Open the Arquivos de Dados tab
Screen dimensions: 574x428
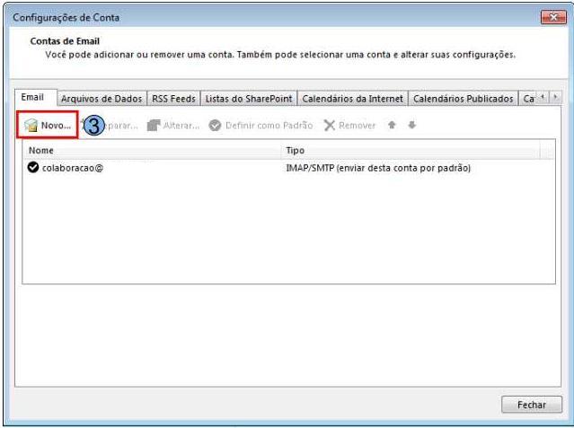pos(101,99)
